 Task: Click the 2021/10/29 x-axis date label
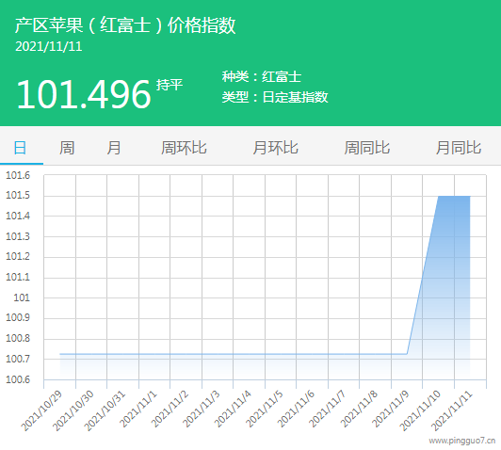point(41,410)
